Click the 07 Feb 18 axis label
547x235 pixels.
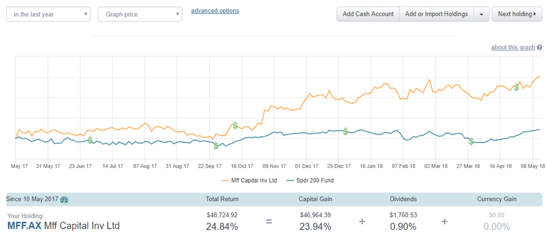(403, 166)
